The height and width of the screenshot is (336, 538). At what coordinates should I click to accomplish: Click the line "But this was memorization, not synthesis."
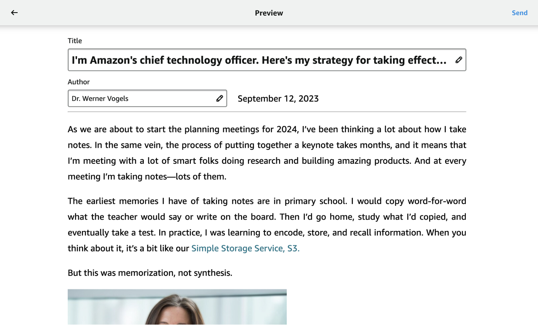[150, 273]
